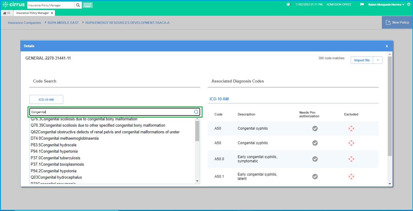Click the New Policy document icon
Screen dimensions: 413x211
(x=389, y=22)
